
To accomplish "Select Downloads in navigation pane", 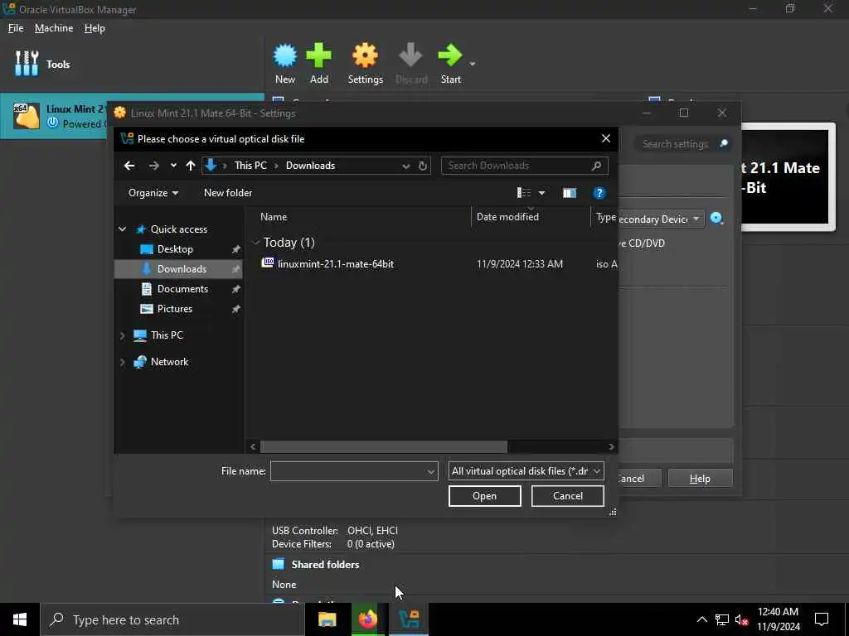I will pyautogui.click(x=179, y=269).
